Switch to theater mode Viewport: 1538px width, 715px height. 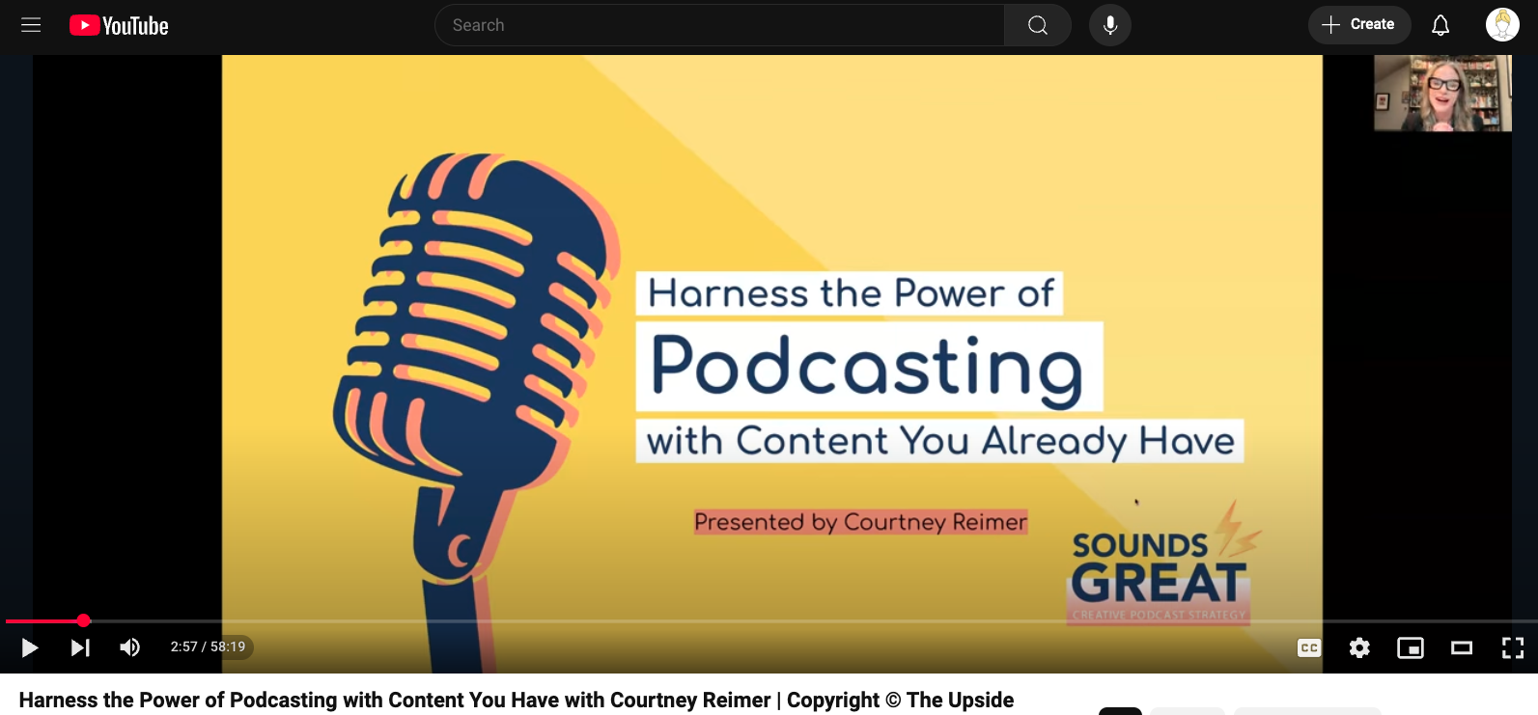pos(1462,647)
